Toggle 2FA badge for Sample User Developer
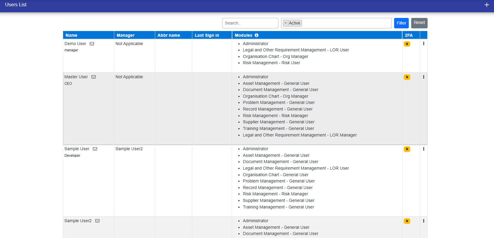 tap(407, 149)
